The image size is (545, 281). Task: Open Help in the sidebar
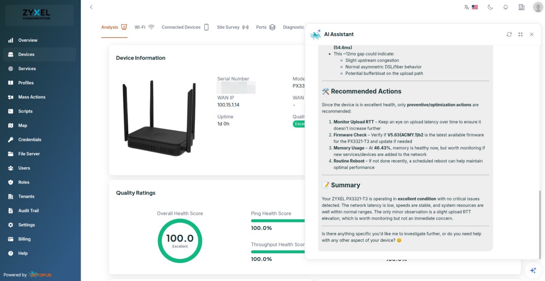[x=40, y=253]
